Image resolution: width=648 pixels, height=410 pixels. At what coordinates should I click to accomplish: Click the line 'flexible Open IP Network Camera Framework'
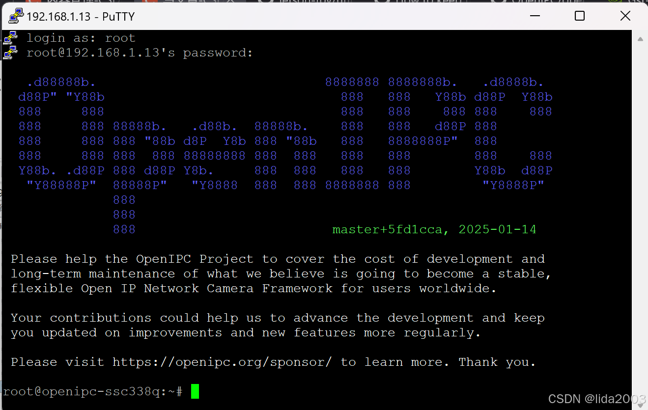254,288
